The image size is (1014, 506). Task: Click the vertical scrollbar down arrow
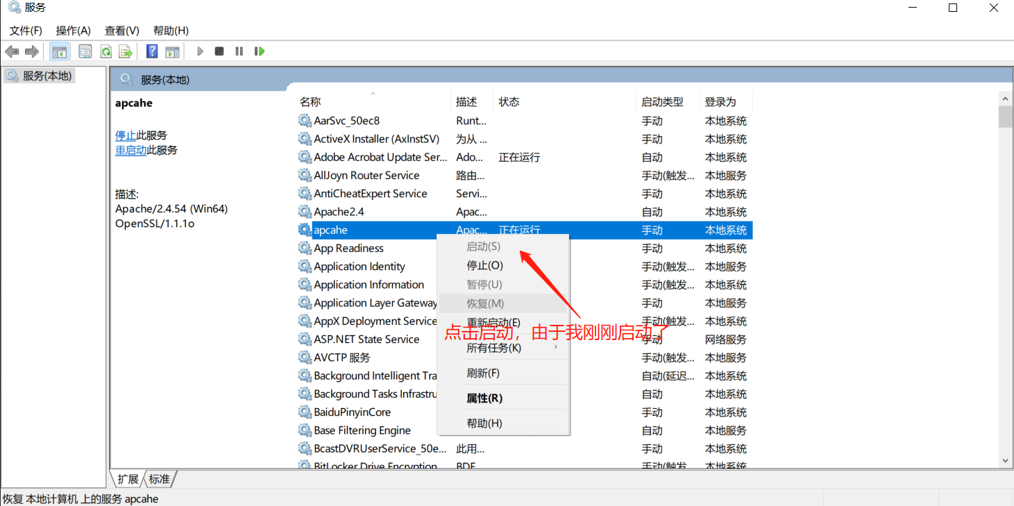(x=1005, y=460)
